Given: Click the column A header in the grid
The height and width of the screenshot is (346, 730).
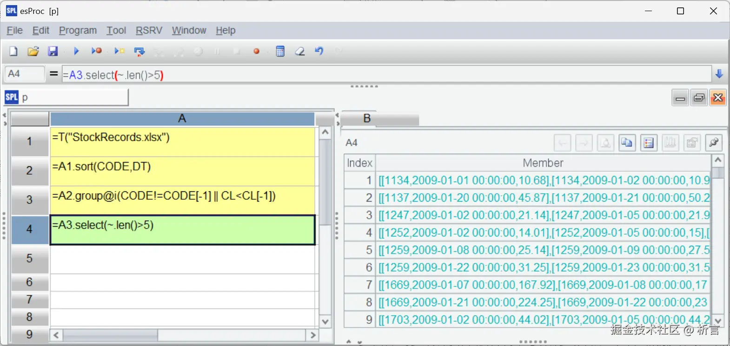Looking at the screenshot, I should point(182,119).
